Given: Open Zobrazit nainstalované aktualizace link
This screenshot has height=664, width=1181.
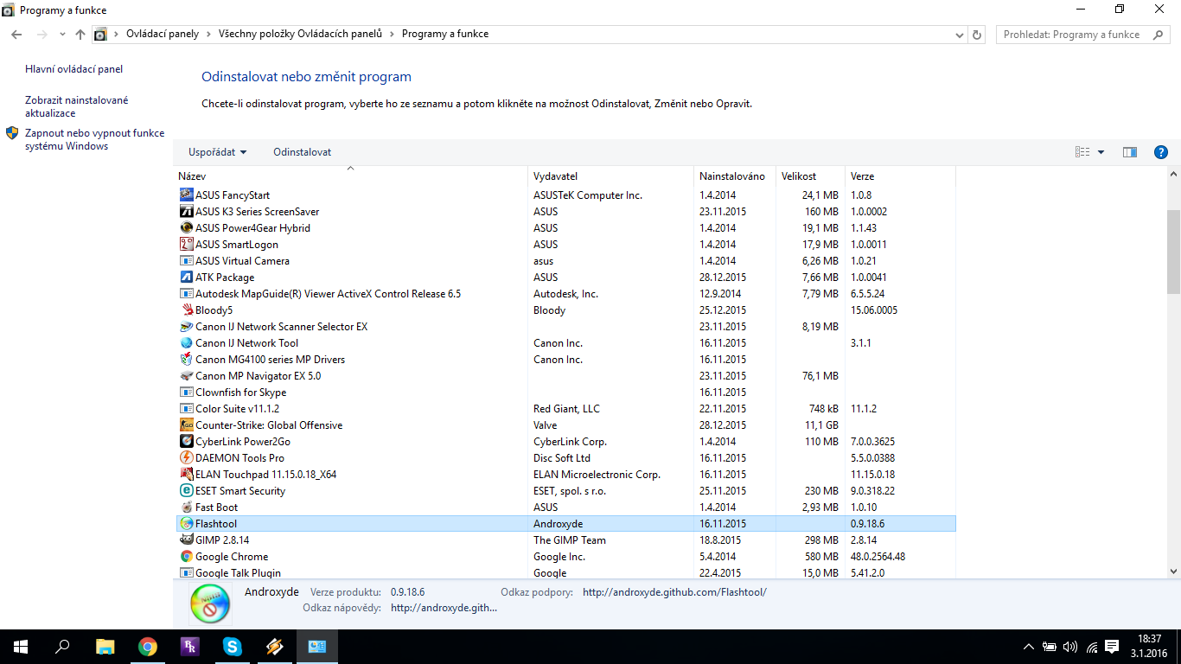Looking at the screenshot, I should point(77,106).
